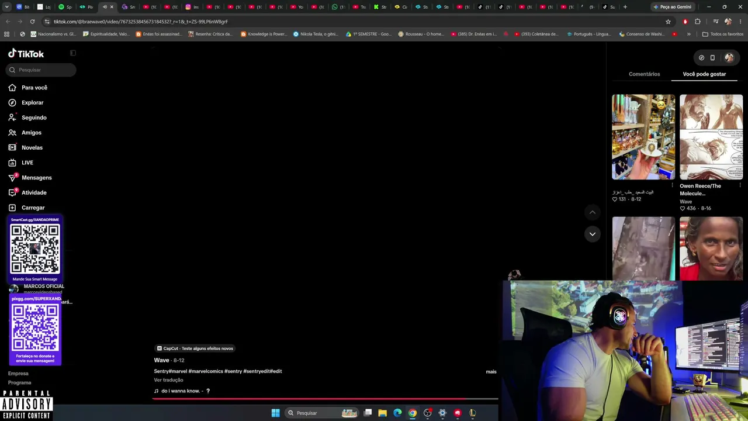This screenshot has width=748, height=421.
Task: Click the Peça ao Gemini button
Action: click(x=672, y=7)
